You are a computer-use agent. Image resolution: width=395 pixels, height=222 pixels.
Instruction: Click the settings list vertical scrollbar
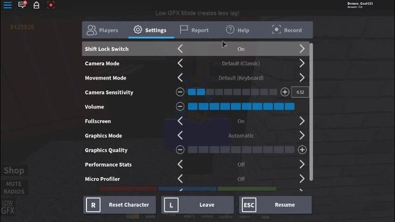point(311,112)
